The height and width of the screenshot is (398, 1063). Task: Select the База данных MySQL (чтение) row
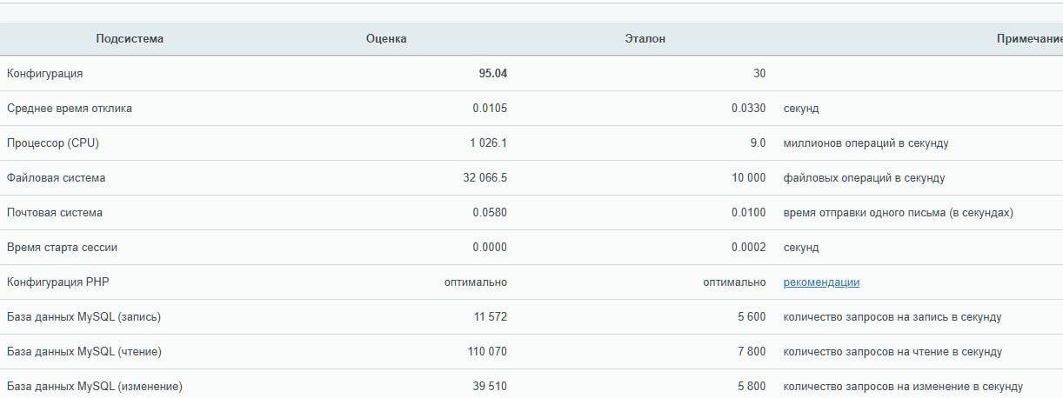click(x=84, y=352)
